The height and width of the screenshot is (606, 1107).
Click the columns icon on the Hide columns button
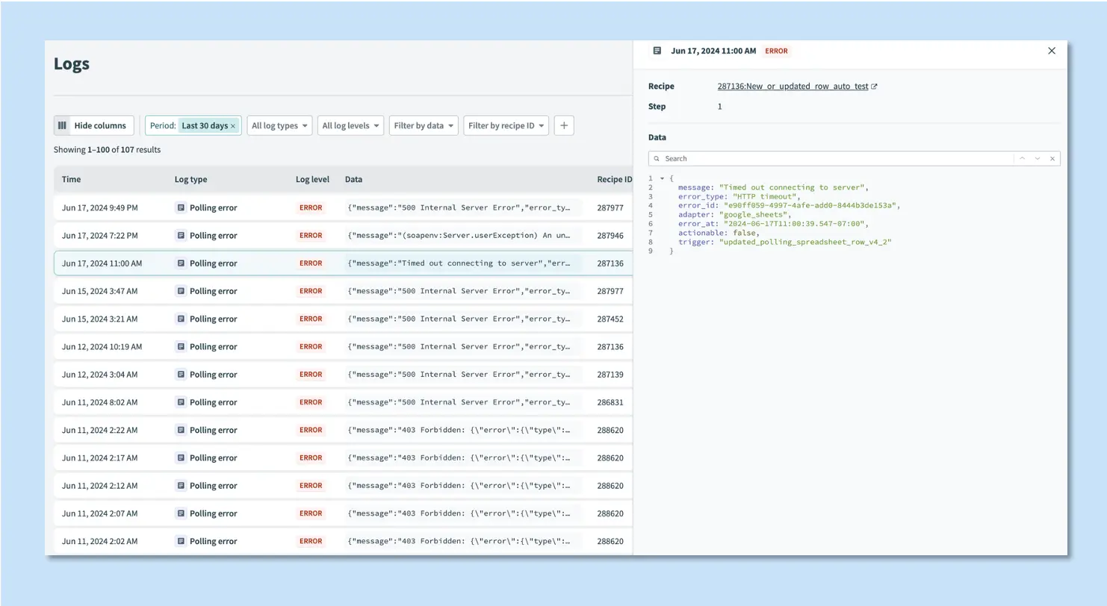[62, 125]
